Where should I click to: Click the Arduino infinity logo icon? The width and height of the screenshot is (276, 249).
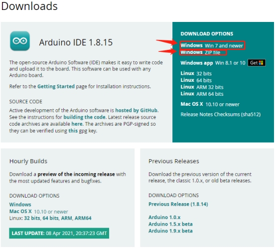click(20, 41)
